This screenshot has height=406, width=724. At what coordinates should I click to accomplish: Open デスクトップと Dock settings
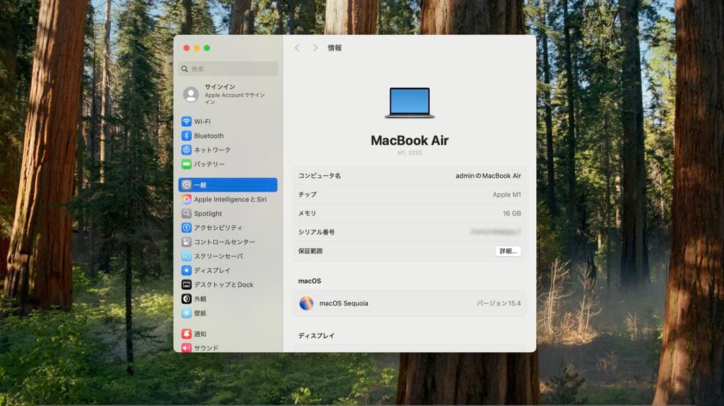pyautogui.click(x=188, y=285)
